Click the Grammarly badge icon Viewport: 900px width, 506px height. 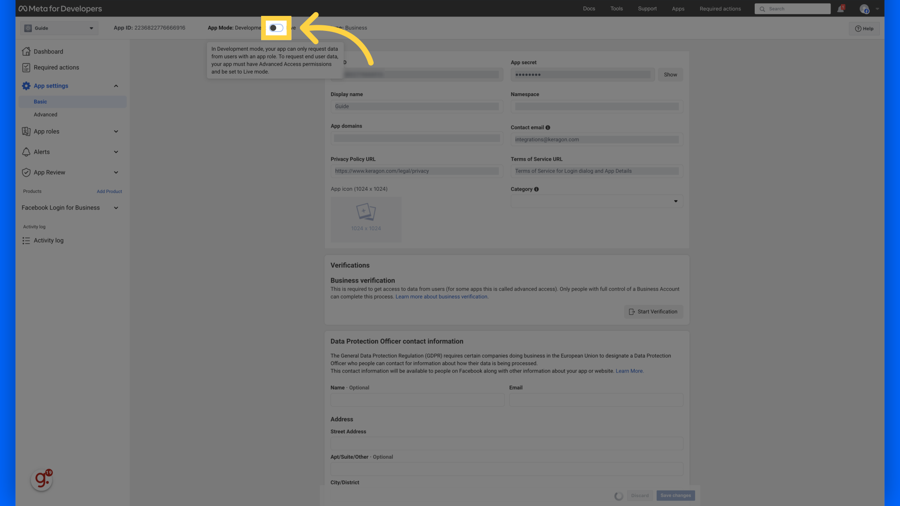(x=41, y=480)
